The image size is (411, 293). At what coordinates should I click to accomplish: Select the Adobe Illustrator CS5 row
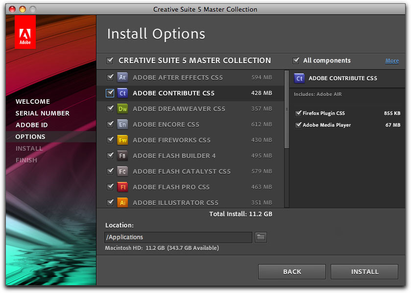pyautogui.click(x=191, y=203)
